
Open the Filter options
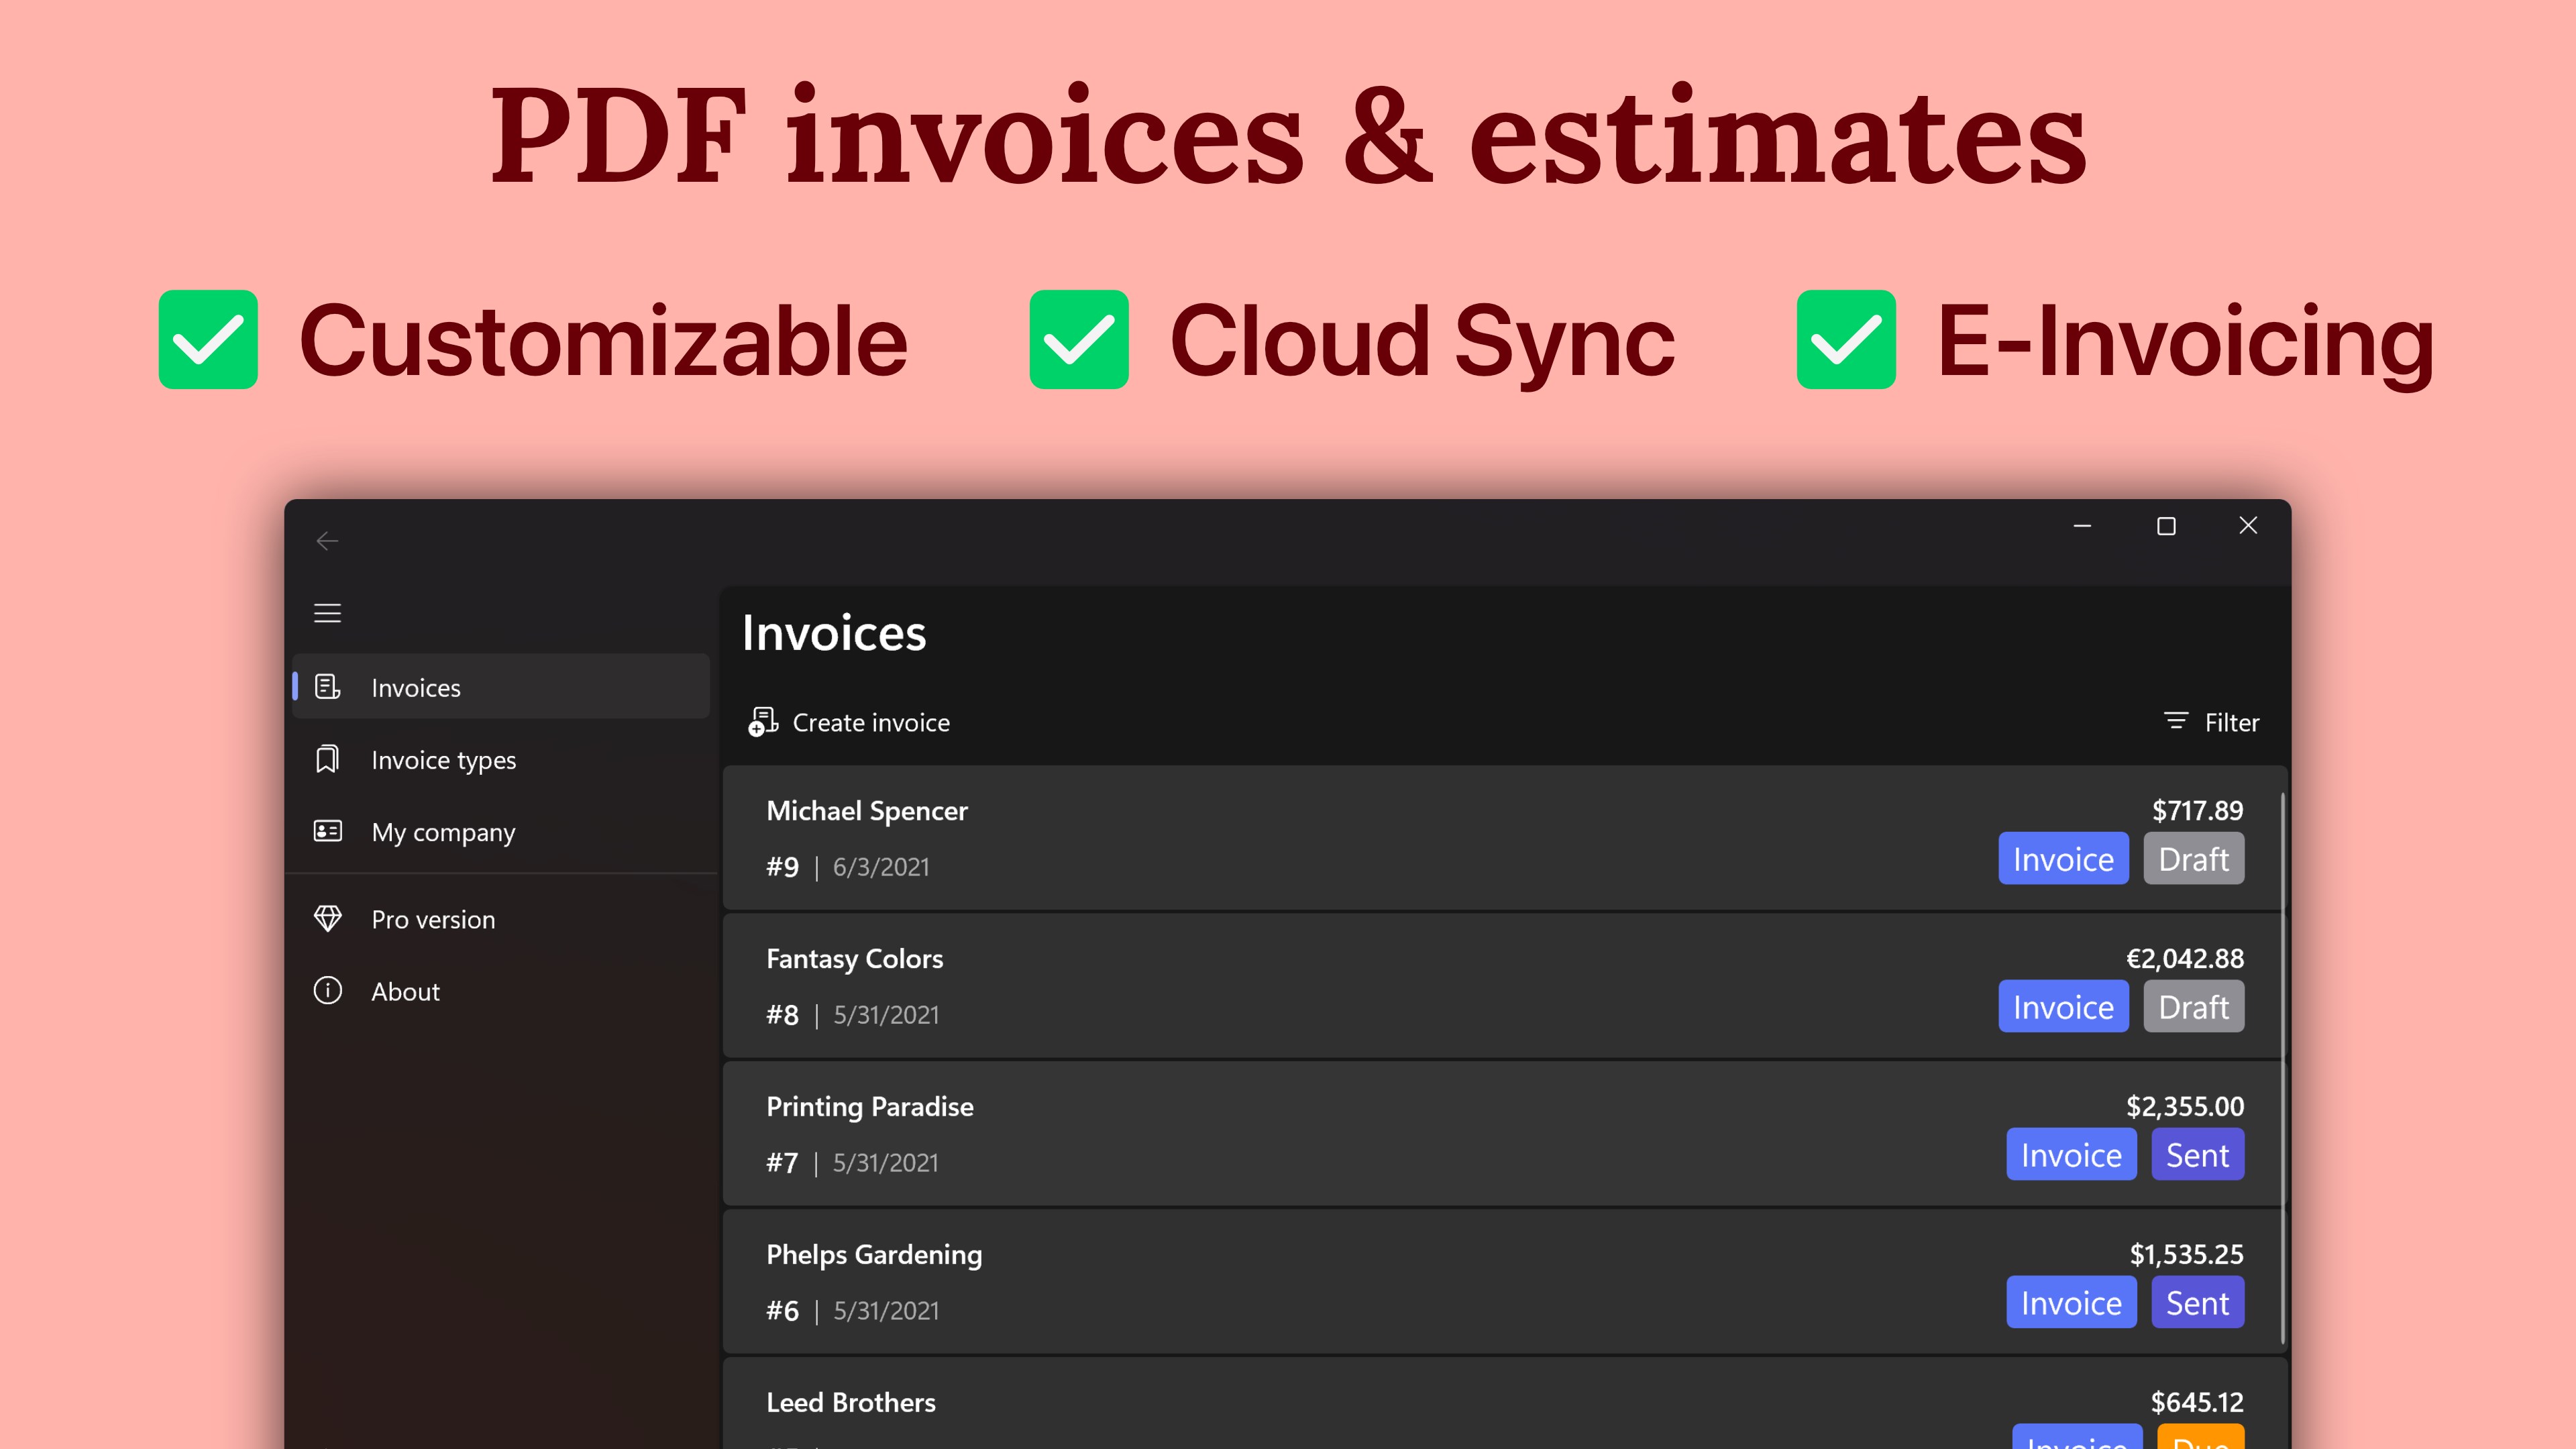[x=2211, y=722]
